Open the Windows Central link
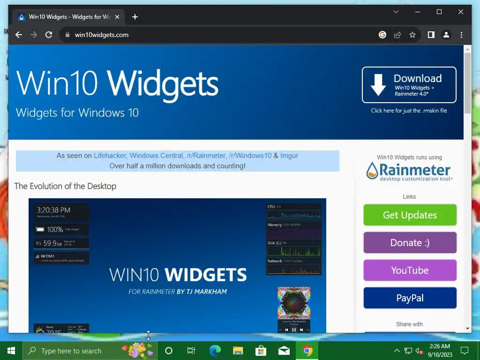The width and height of the screenshot is (480, 360). (x=156, y=156)
